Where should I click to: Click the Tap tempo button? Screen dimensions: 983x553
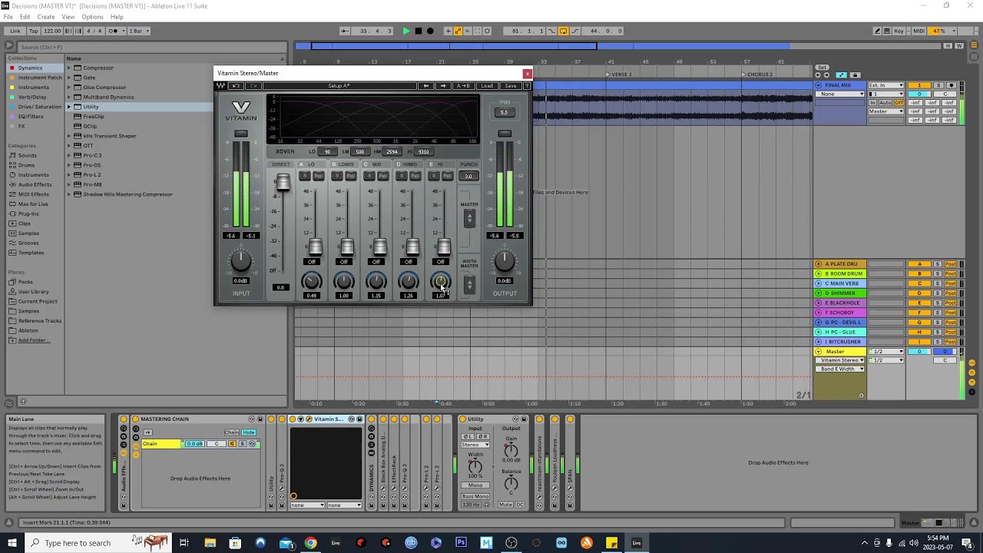point(33,31)
